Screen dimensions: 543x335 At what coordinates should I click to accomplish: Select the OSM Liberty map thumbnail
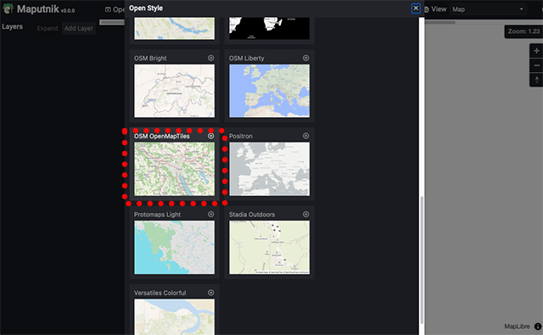click(270, 91)
